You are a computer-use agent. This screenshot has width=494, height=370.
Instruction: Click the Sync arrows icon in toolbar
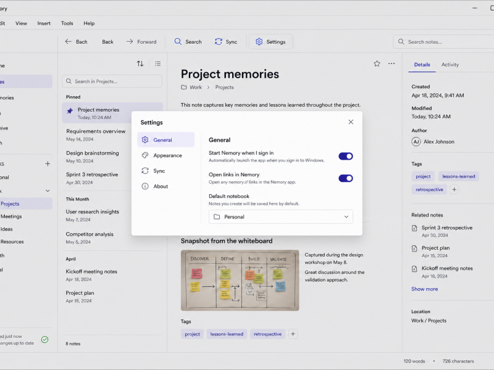coord(219,41)
